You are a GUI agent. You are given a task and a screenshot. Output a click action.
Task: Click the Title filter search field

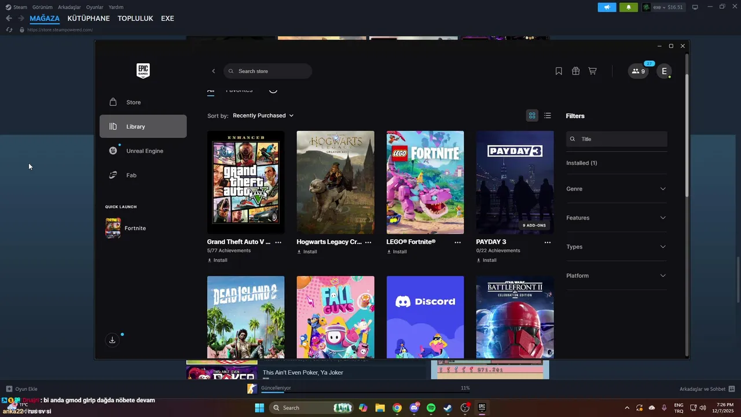click(x=617, y=139)
